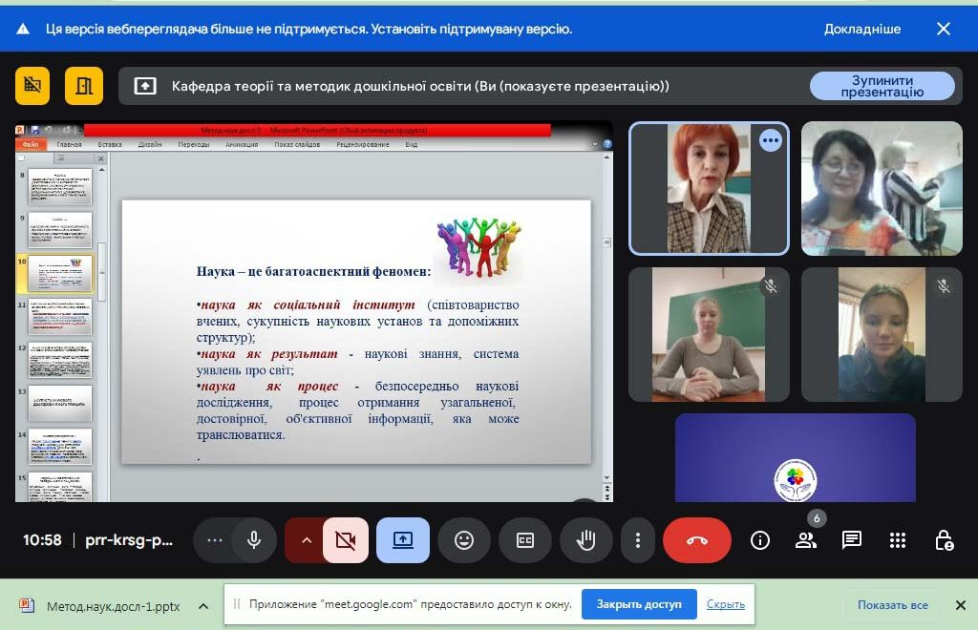Toggle screen presentation button
The width and height of the screenshot is (978, 630).
click(402, 540)
